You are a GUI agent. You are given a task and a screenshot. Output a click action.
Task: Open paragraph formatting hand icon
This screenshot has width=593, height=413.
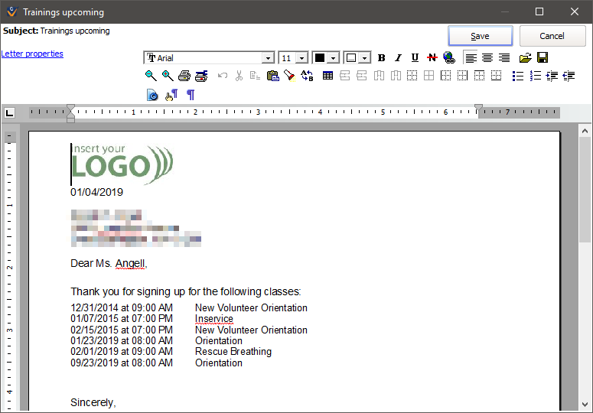click(171, 95)
